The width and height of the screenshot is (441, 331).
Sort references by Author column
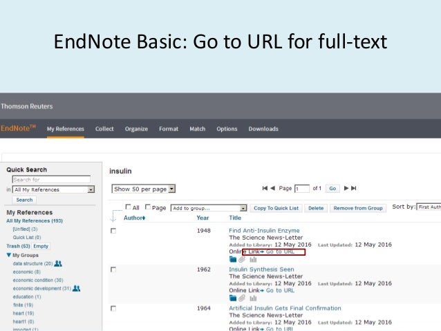pos(134,218)
